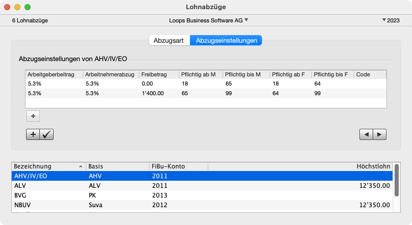This screenshot has width=412, height=225.
Task: Switch to the Abzugsart tab
Action: 168,40
